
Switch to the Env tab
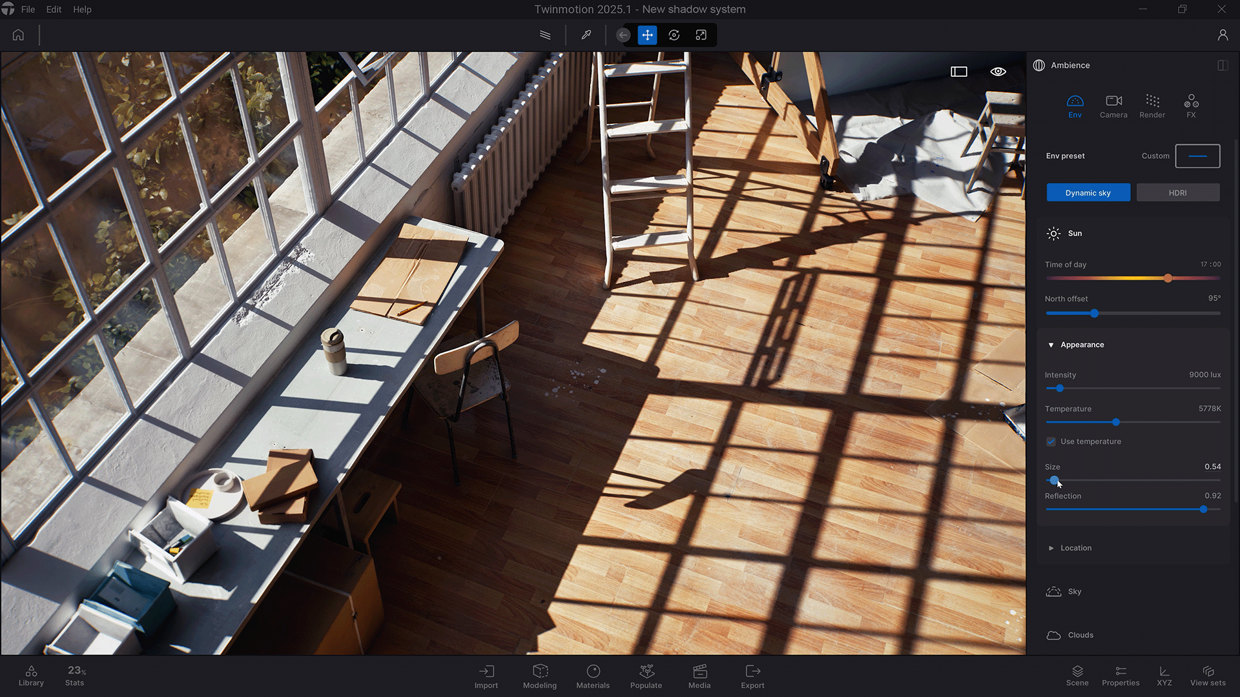pyautogui.click(x=1075, y=106)
